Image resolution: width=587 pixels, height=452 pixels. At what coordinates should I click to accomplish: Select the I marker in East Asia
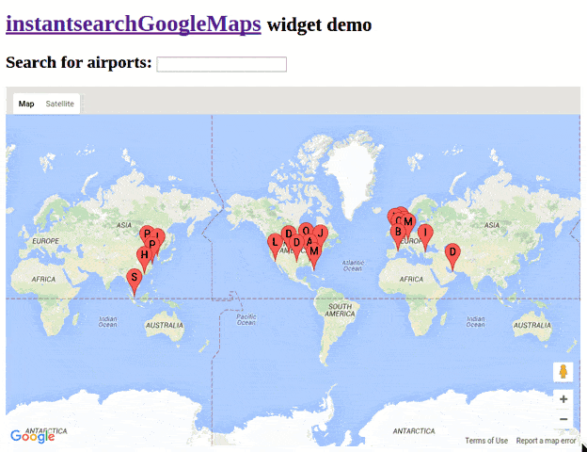(160, 235)
